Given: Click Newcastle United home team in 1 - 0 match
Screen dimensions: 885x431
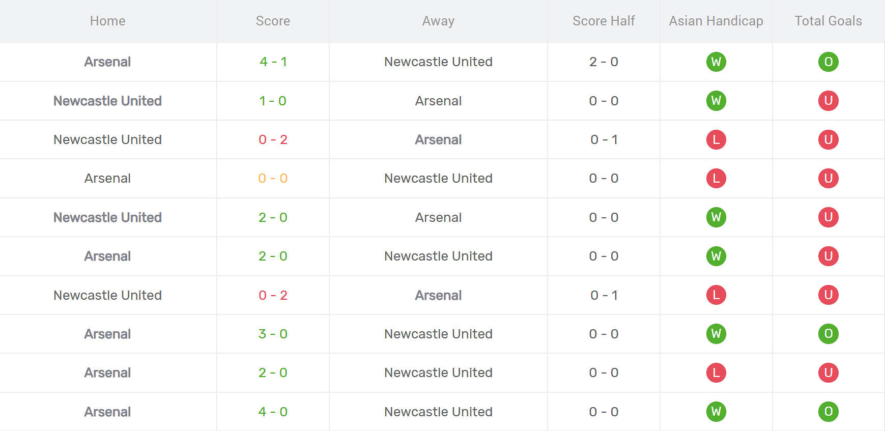Looking at the screenshot, I should pos(107,101).
